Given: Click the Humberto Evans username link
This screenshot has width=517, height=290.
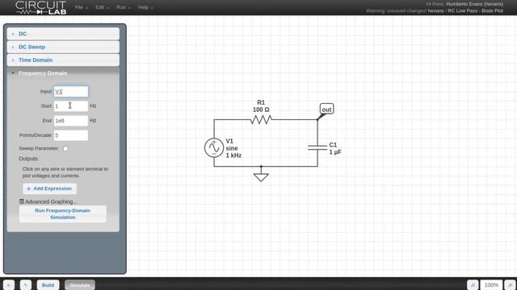Looking at the screenshot, I should pos(474,4).
